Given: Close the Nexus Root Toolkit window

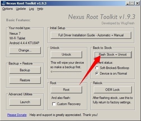Looking at the screenshot, I should 137,3.
